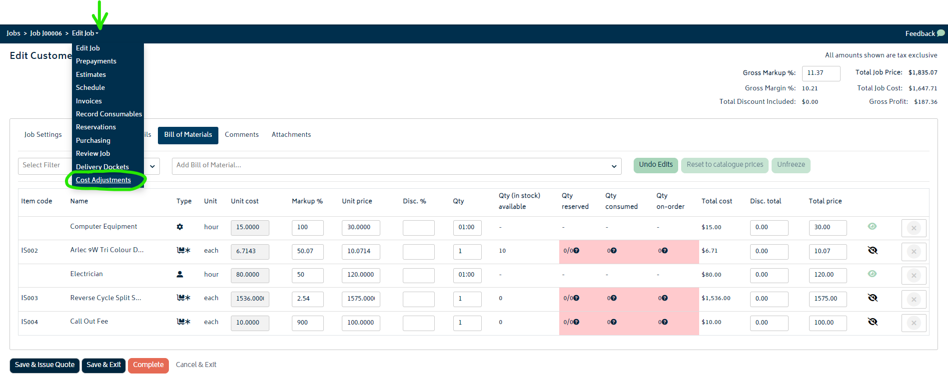Switch to the Comments tab

[x=242, y=135]
